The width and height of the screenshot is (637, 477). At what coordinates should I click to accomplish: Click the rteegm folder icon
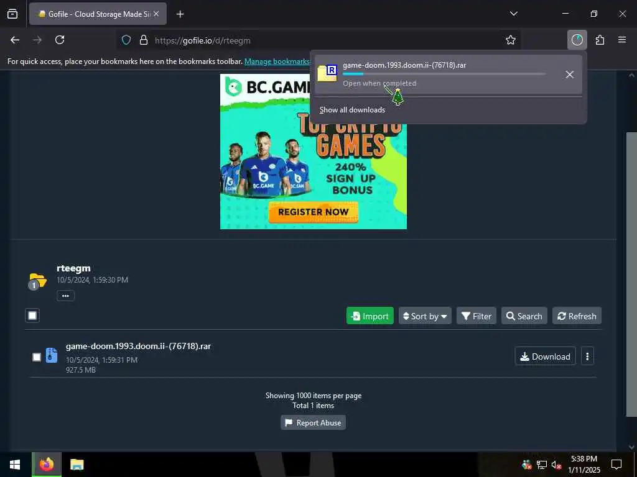pos(37,281)
